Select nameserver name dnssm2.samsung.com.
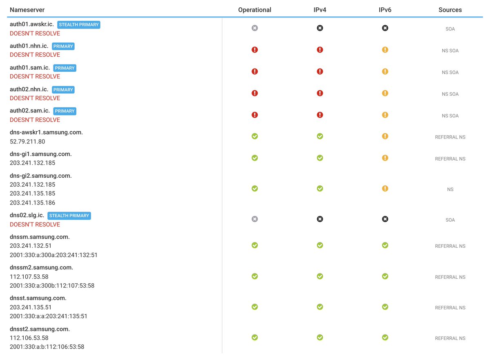490x355 pixels. click(42, 268)
